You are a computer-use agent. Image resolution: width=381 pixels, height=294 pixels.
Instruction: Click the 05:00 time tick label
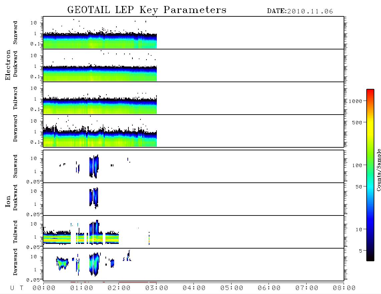[x=232, y=288]
